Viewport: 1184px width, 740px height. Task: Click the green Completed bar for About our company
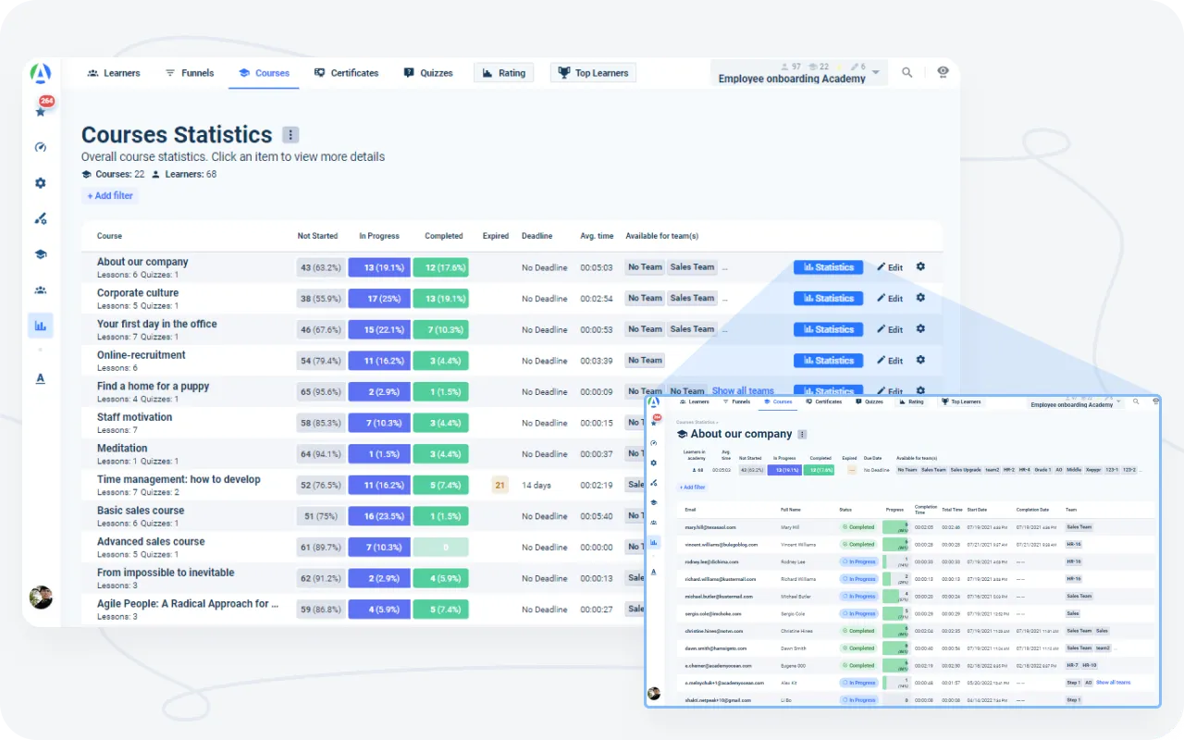[x=440, y=267]
